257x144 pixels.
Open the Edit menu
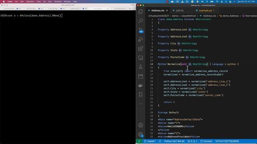pyautogui.click(x=22, y=2)
